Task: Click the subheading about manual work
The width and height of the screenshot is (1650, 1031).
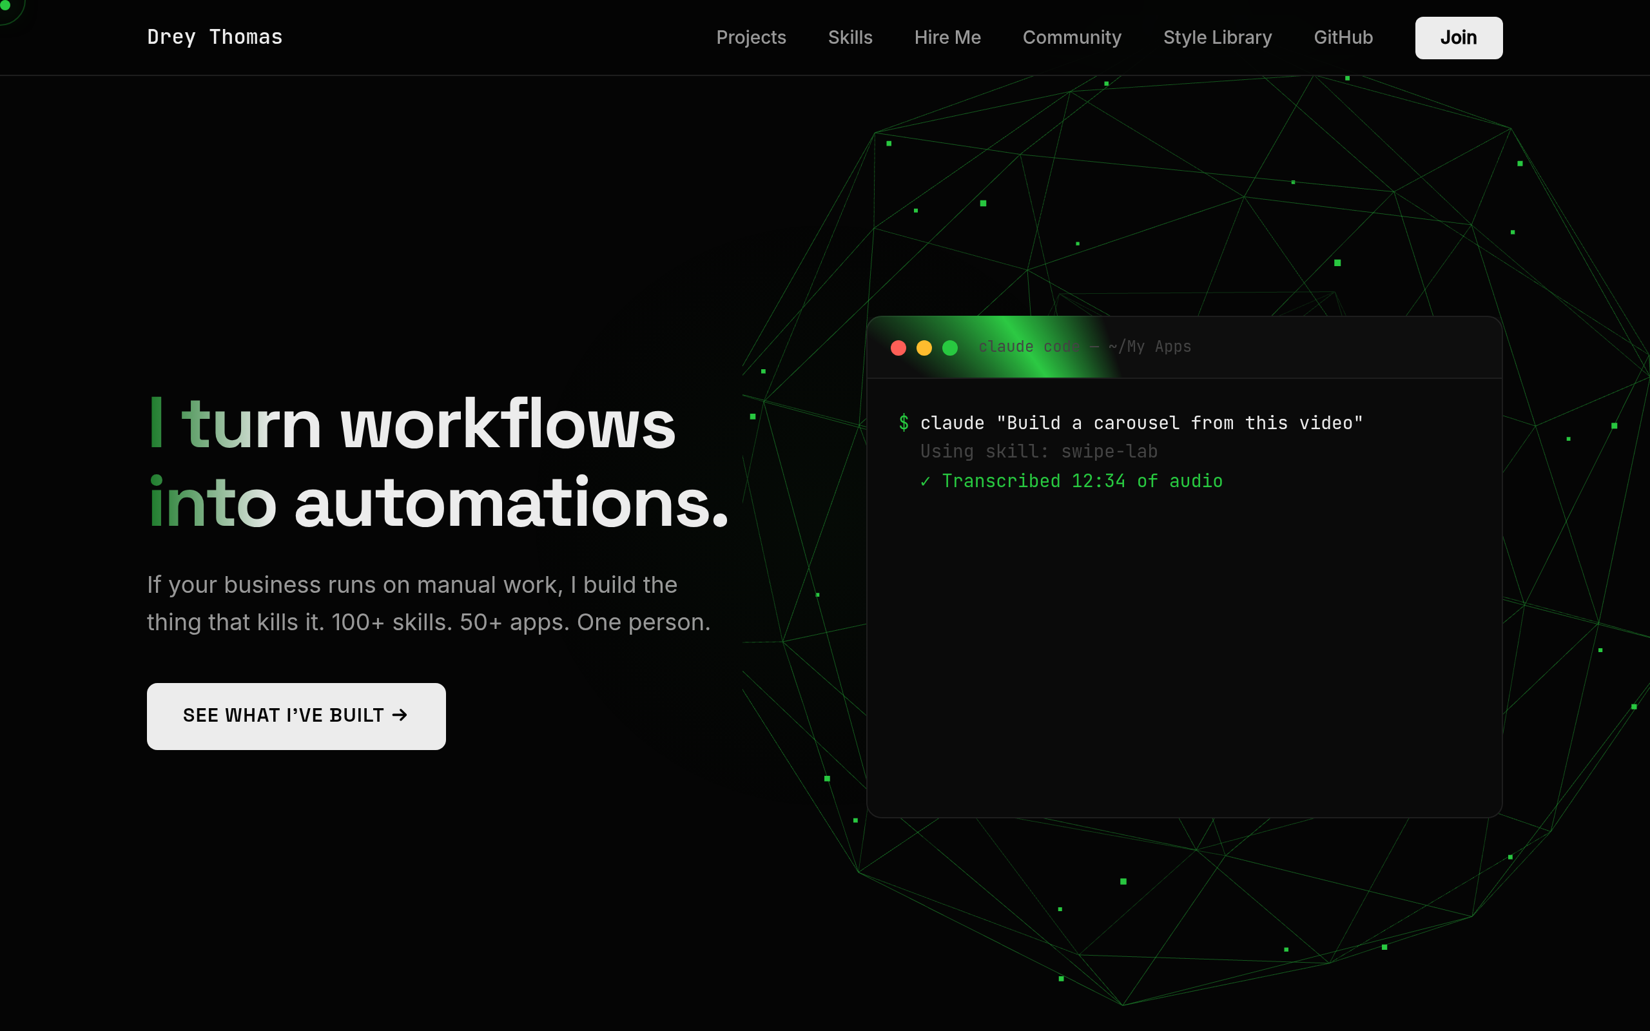Action: point(429,604)
